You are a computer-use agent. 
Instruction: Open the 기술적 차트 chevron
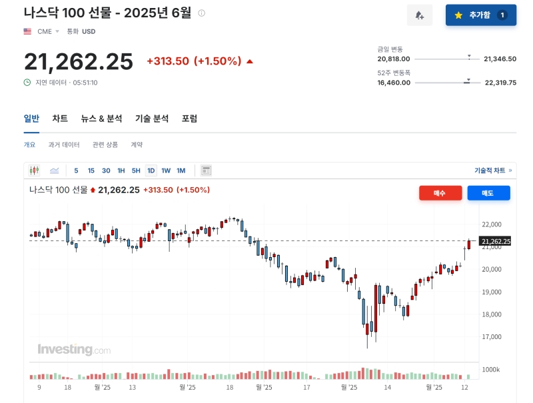(x=510, y=170)
